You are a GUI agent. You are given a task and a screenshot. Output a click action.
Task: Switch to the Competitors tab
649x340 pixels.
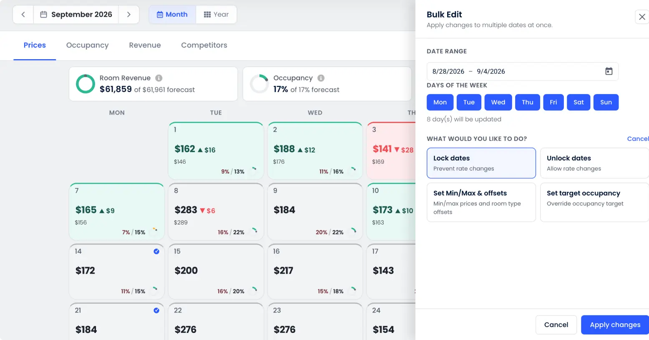pyautogui.click(x=204, y=45)
